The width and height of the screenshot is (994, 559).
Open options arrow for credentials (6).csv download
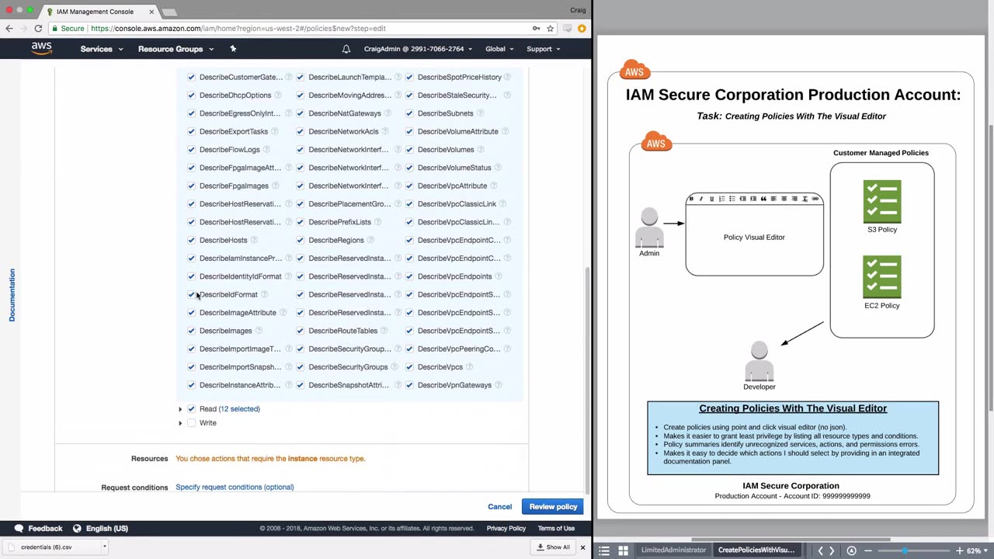[x=104, y=547]
